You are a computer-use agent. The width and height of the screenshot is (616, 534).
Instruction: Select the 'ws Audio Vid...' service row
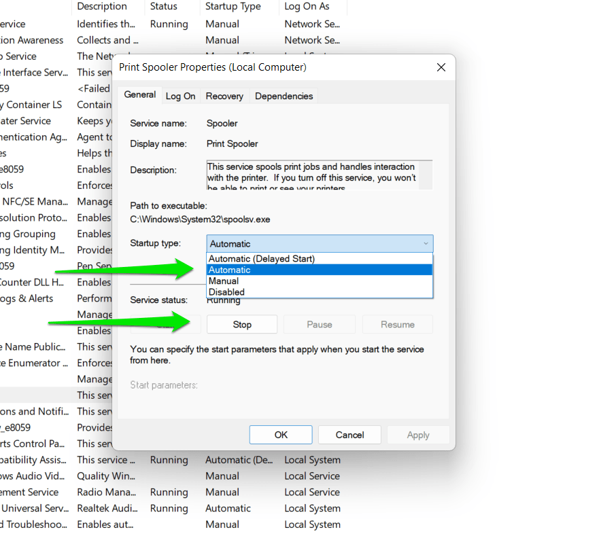point(32,476)
